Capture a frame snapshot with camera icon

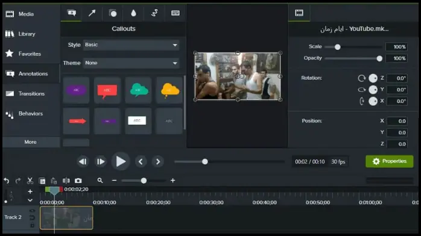tap(78, 181)
